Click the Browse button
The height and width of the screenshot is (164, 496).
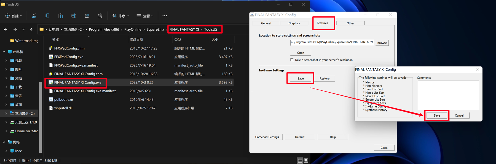[x=382, y=43]
